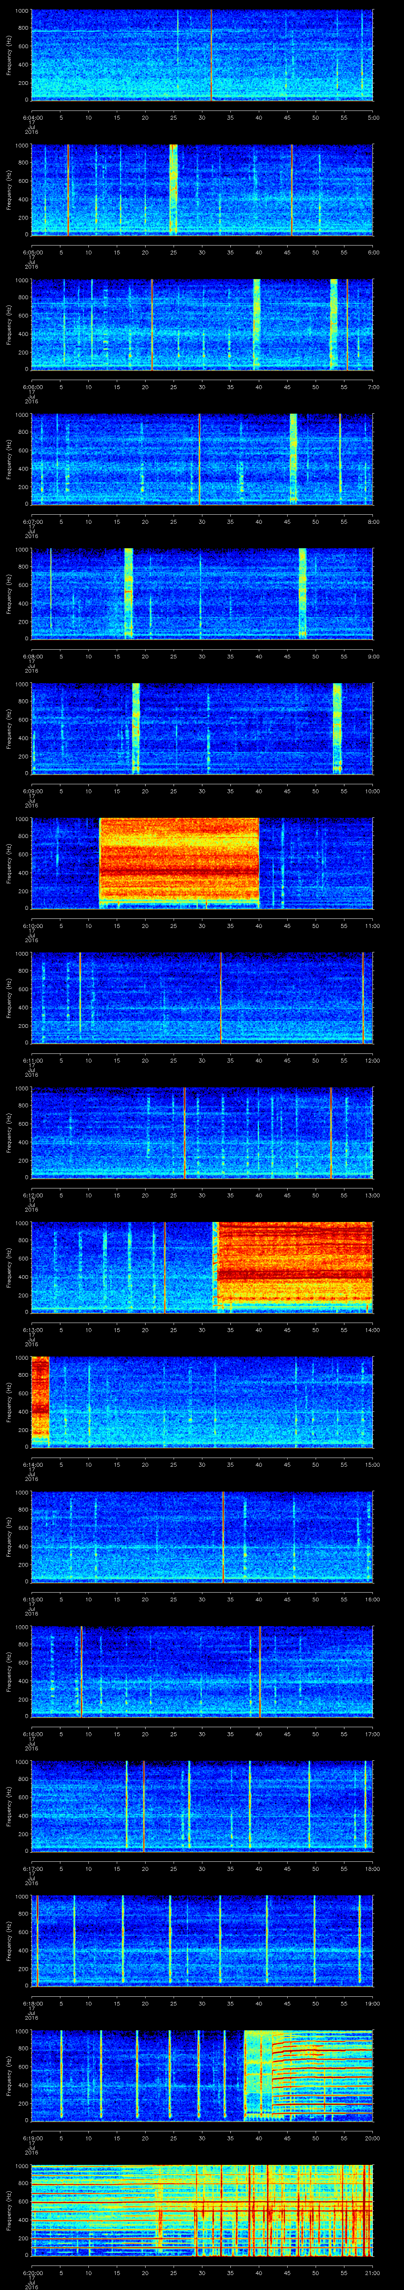404x2290 pixels.
Task: Click the 11:00 end time label
Action: click(373, 926)
